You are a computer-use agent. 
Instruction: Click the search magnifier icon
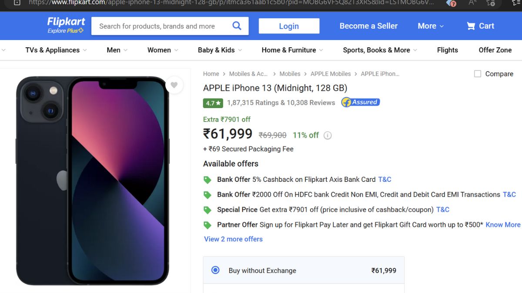pos(237,26)
